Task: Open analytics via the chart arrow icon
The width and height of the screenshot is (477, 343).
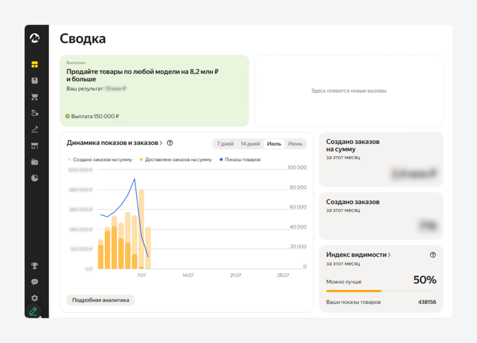Action: pyautogui.click(x=34, y=129)
